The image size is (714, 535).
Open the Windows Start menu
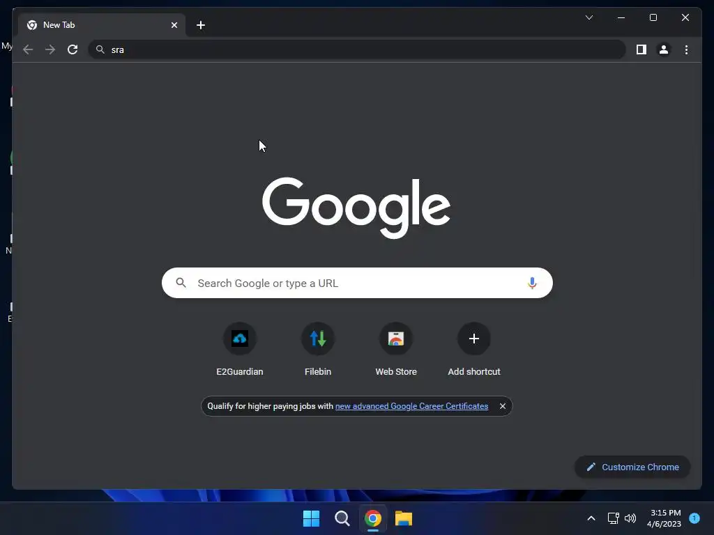point(311,518)
